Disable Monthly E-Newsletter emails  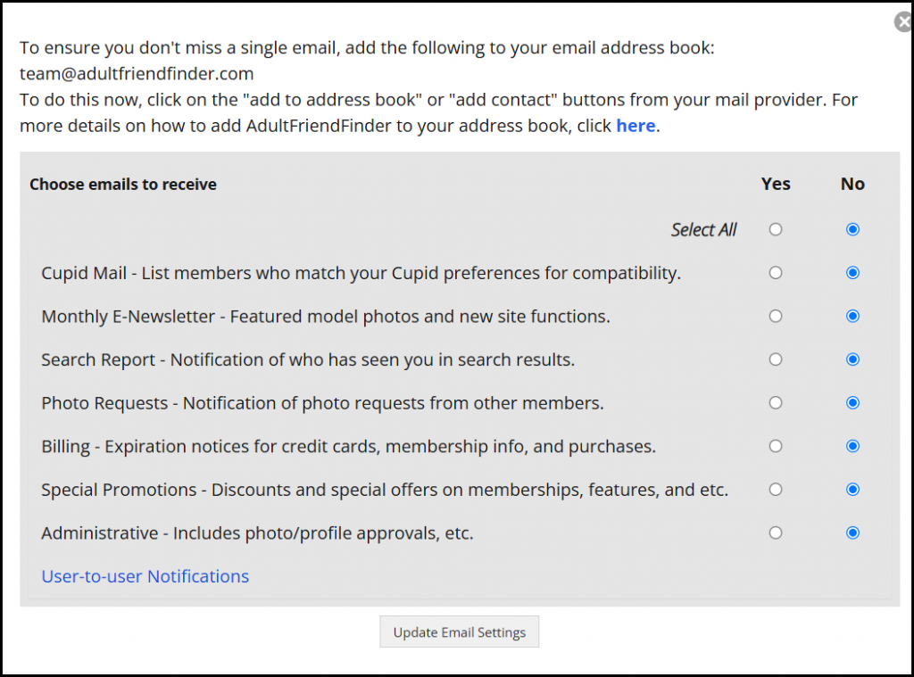[852, 317]
